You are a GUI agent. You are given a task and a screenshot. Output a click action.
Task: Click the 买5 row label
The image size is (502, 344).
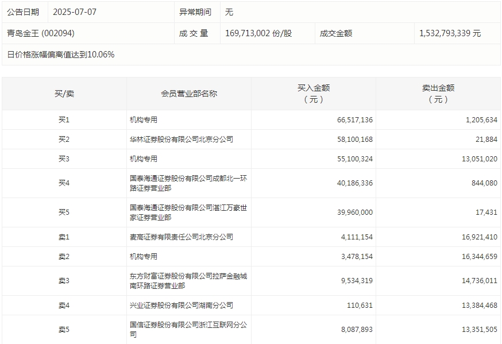[64, 212]
